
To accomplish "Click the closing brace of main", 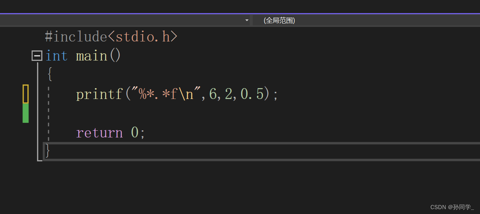I will 48,151.
